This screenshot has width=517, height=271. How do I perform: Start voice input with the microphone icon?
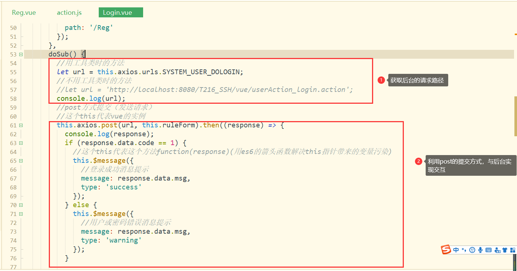pos(480,250)
